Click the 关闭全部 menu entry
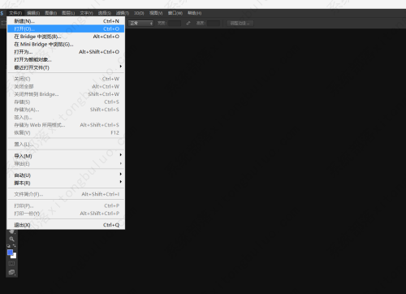Viewport: 406px width, 294px height. [66, 87]
